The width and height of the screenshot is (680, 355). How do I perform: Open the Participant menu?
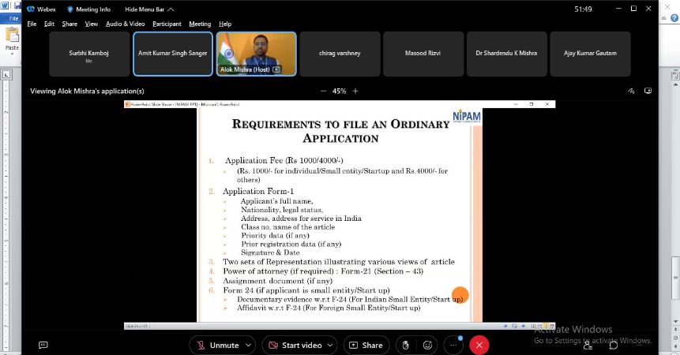167,24
